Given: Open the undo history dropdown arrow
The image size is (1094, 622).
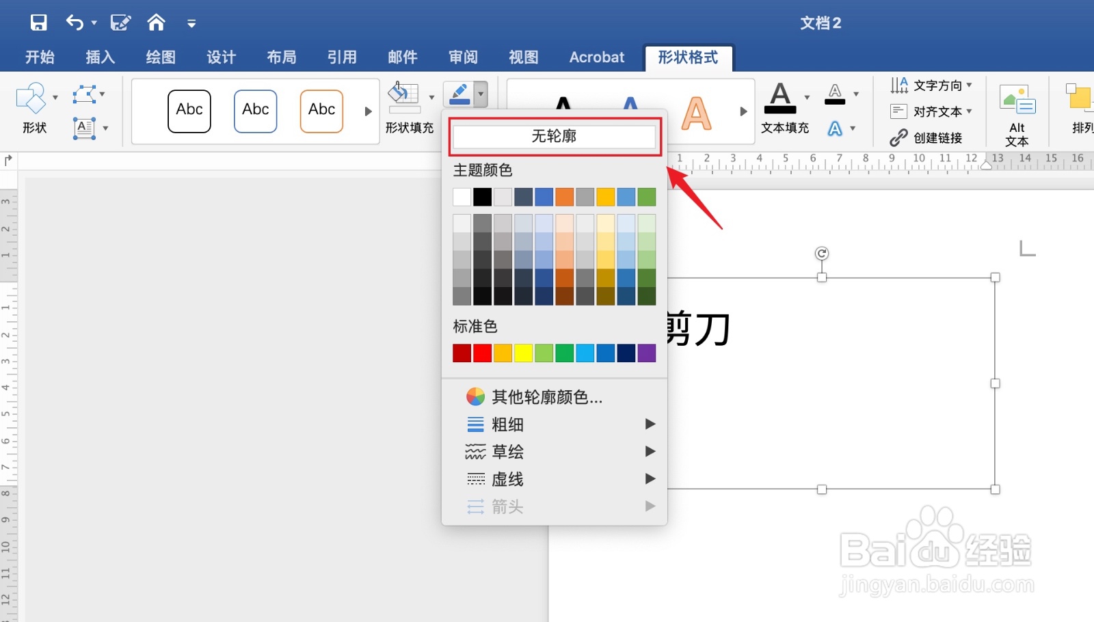Looking at the screenshot, I should (x=94, y=23).
